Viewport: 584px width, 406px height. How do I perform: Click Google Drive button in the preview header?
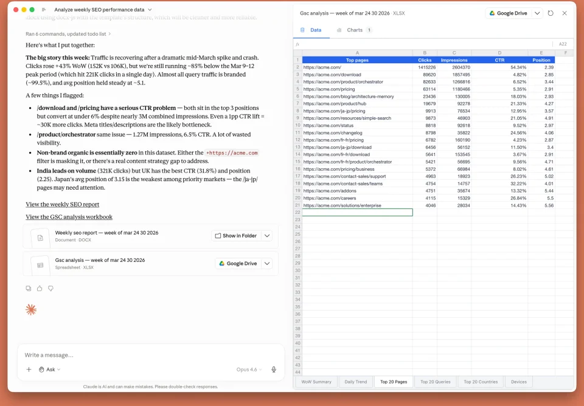509,13
